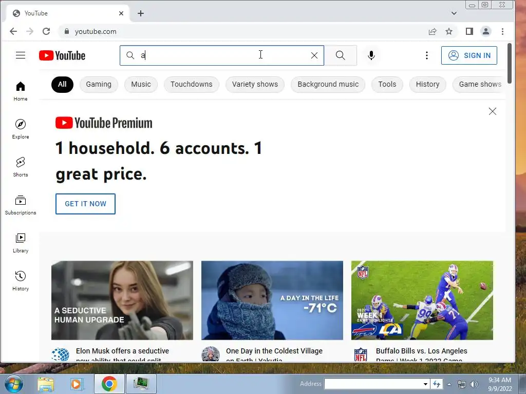Open Shorts in the sidebar
Screen dimensions: 526x394
21,167
